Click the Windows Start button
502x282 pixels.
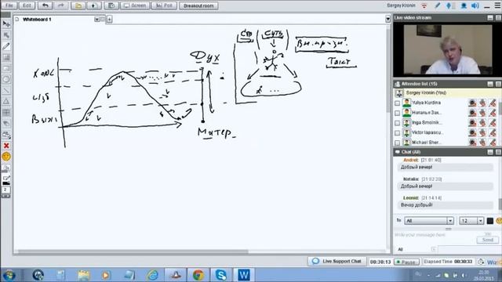pyautogui.click(x=9, y=275)
